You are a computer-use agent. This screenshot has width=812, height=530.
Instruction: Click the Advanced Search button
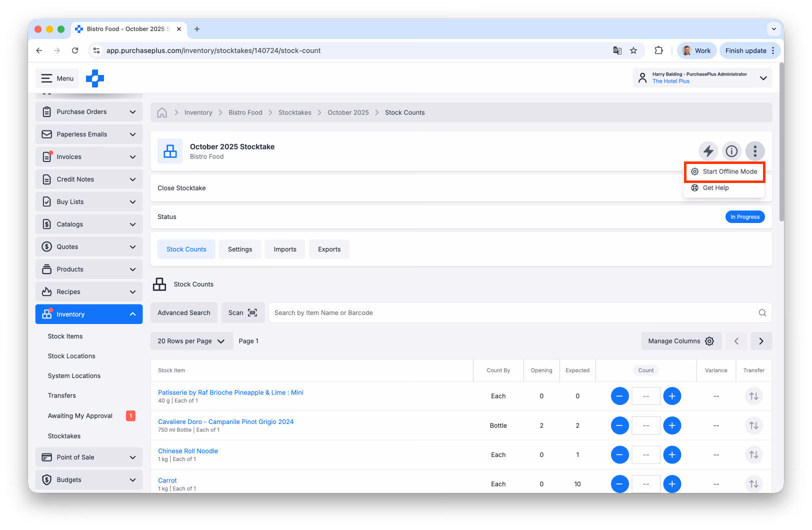tap(184, 313)
